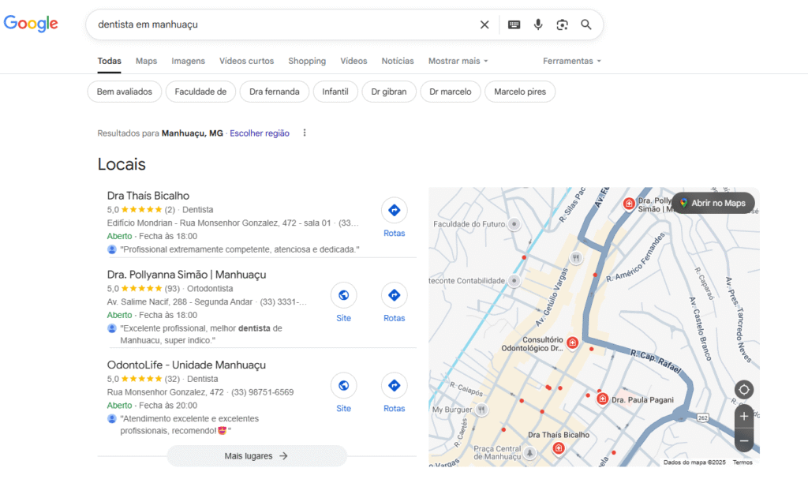Click the Av. Getúlio Vargas street label
Screen dimensions: 808x483
pos(552,298)
